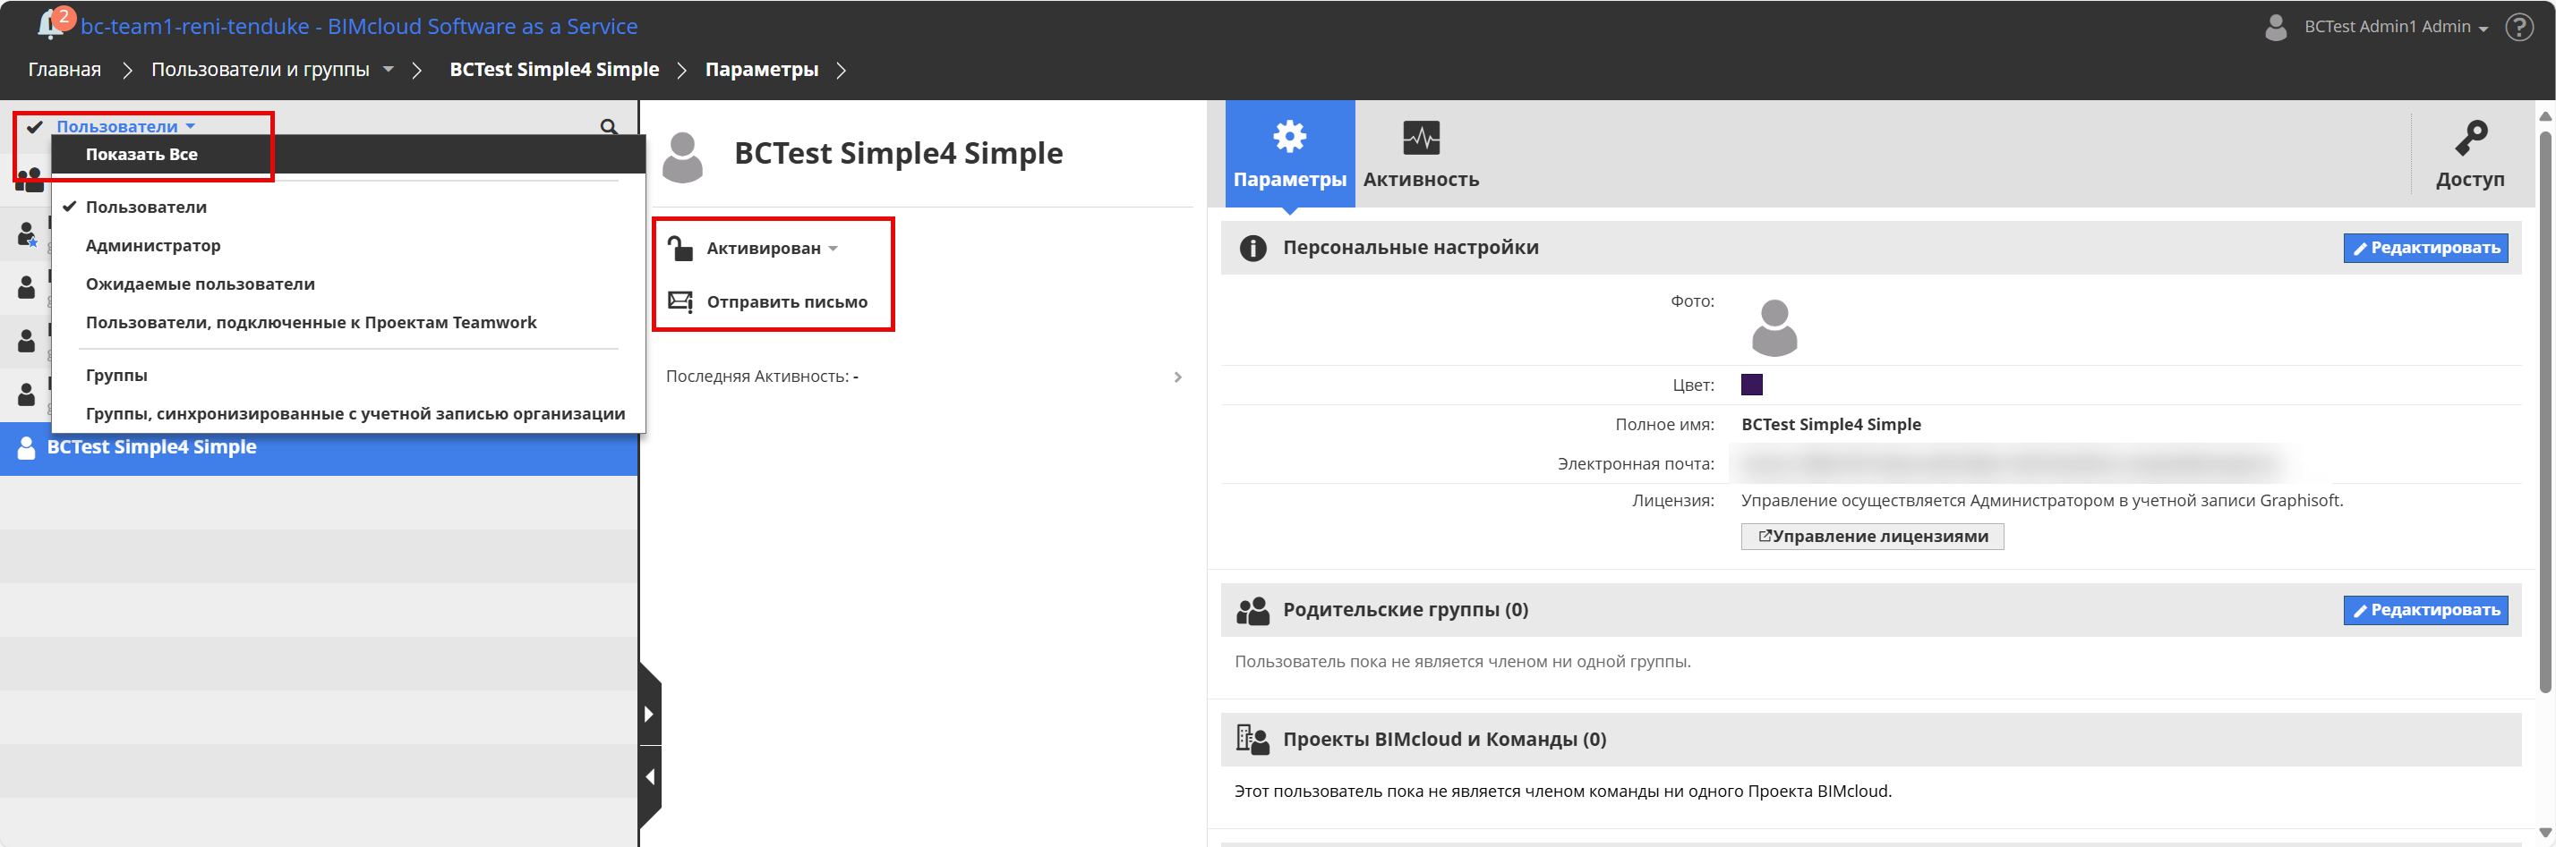The image size is (2556, 847).
Task: Click the Параметры gear icon
Action: [x=1289, y=137]
